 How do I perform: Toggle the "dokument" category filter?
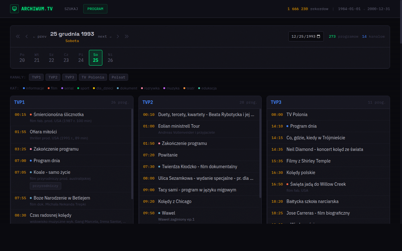coord(127,88)
